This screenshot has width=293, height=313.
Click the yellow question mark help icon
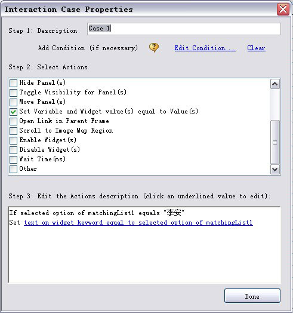pos(154,48)
